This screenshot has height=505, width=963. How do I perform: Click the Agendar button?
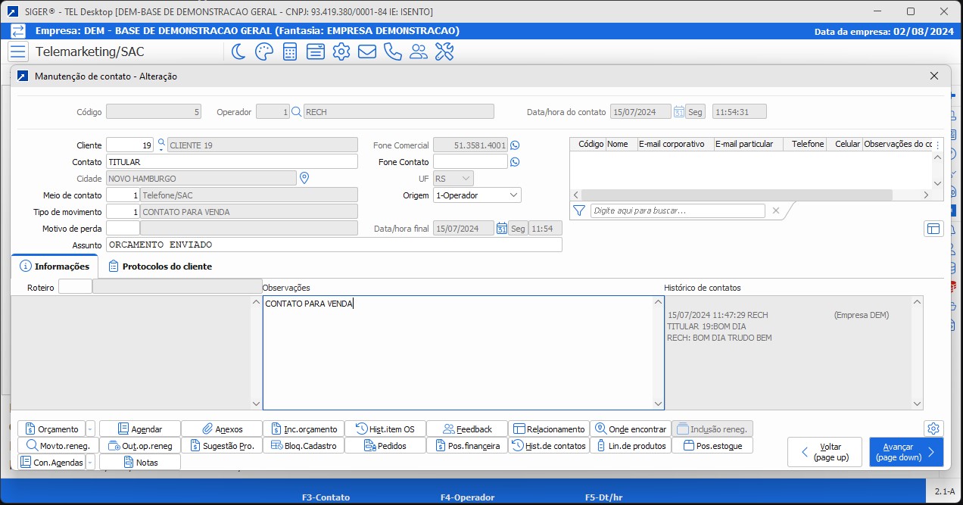pos(140,429)
